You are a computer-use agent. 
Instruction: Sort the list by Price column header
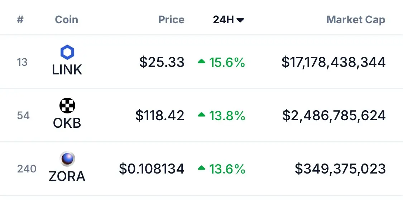pyautogui.click(x=172, y=20)
